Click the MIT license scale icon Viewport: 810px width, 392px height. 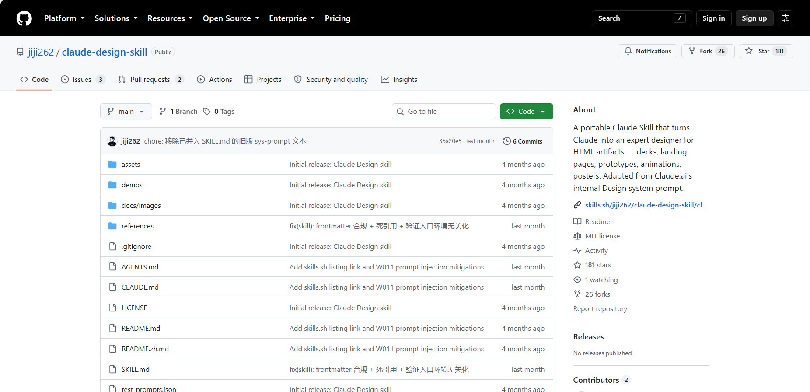(577, 236)
